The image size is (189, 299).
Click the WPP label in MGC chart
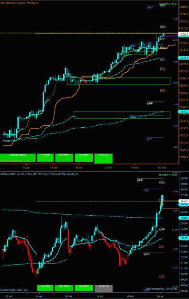pyautogui.click(x=150, y=103)
